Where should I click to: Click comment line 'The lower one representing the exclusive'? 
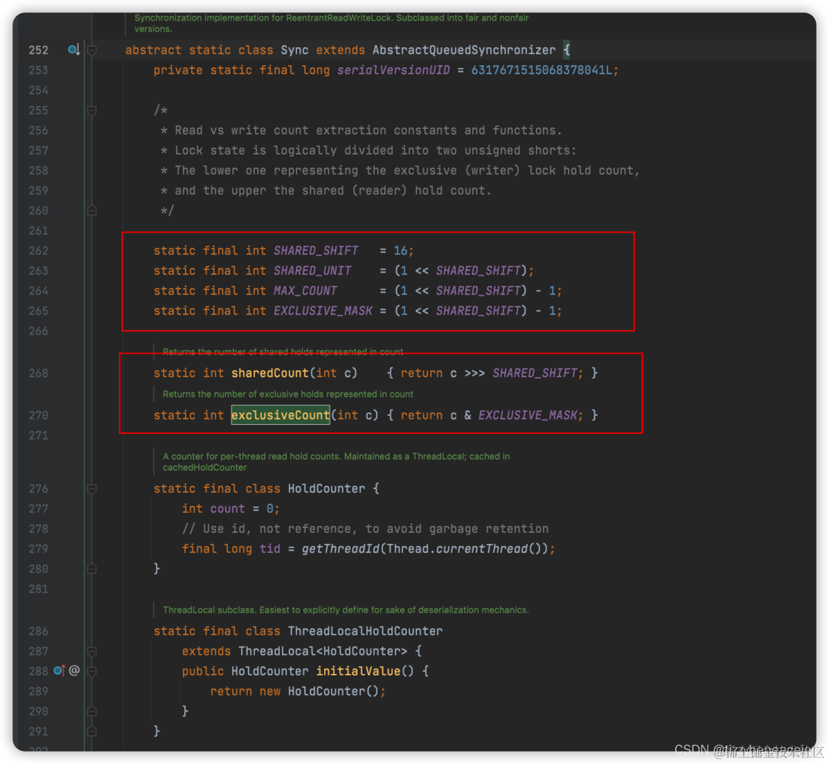[400, 171]
